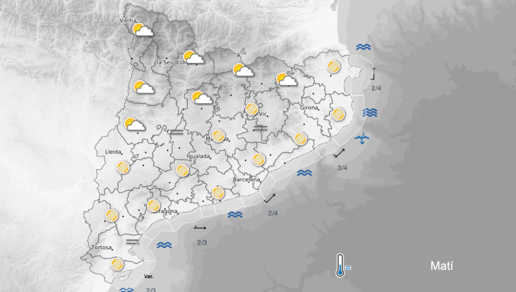Click the fog lines icon above Tortosa

pyautogui.click(x=133, y=242)
